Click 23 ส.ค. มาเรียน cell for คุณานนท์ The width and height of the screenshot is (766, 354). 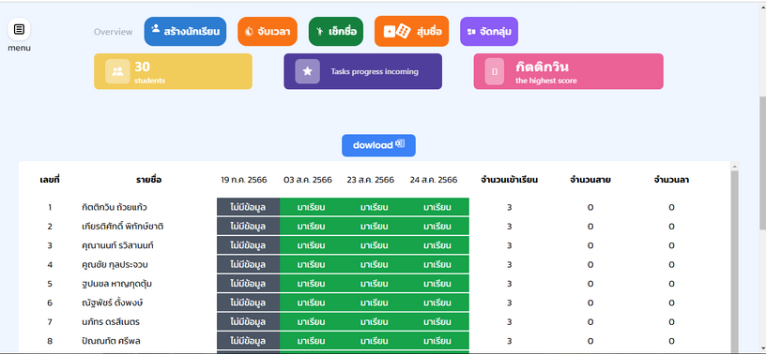click(x=375, y=245)
